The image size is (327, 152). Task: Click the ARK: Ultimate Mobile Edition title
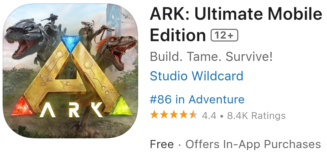point(236,24)
